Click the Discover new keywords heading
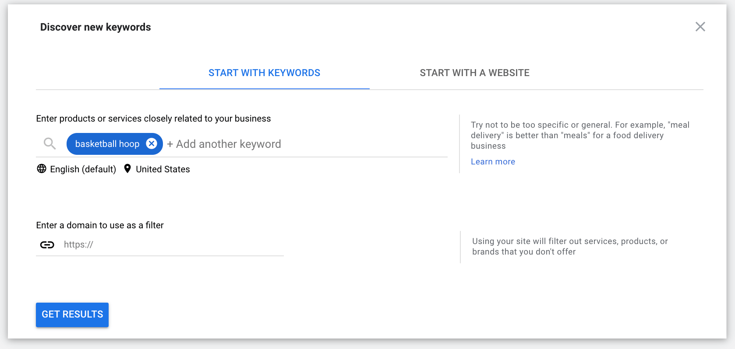 point(95,27)
